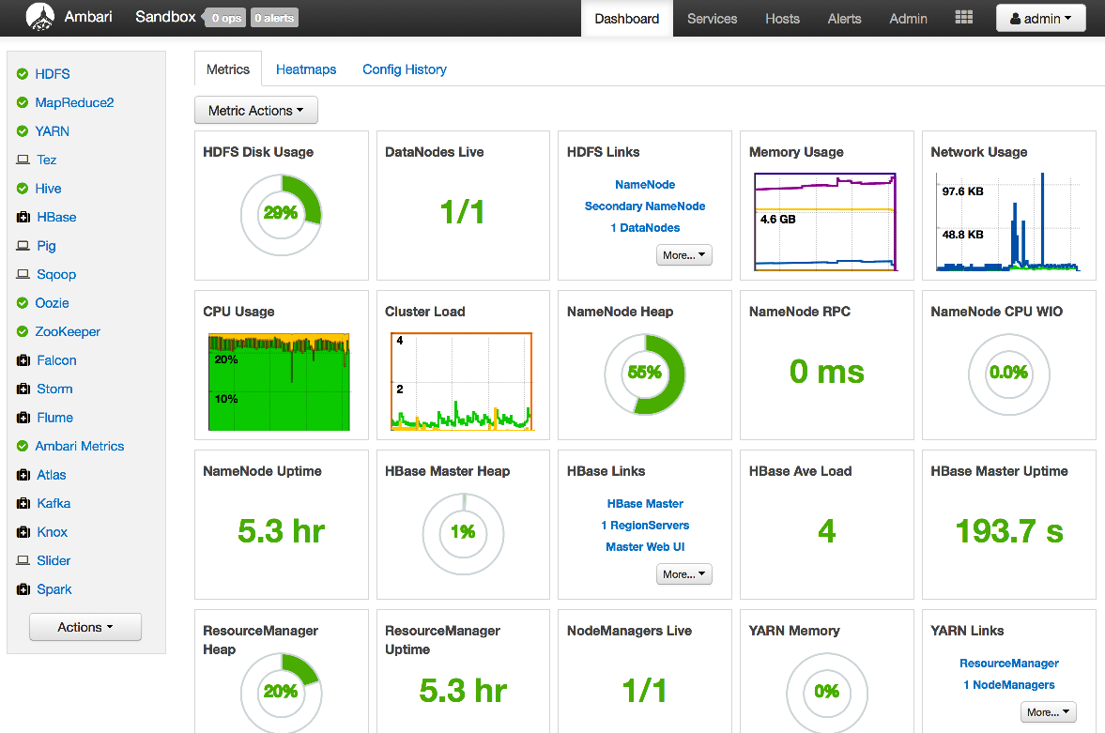
Task: Click the Flume maintenance mode icon
Action: (x=23, y=418)
